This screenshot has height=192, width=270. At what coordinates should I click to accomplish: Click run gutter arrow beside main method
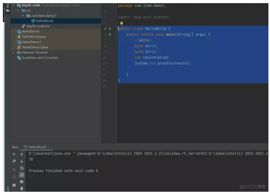click(110, 34)
